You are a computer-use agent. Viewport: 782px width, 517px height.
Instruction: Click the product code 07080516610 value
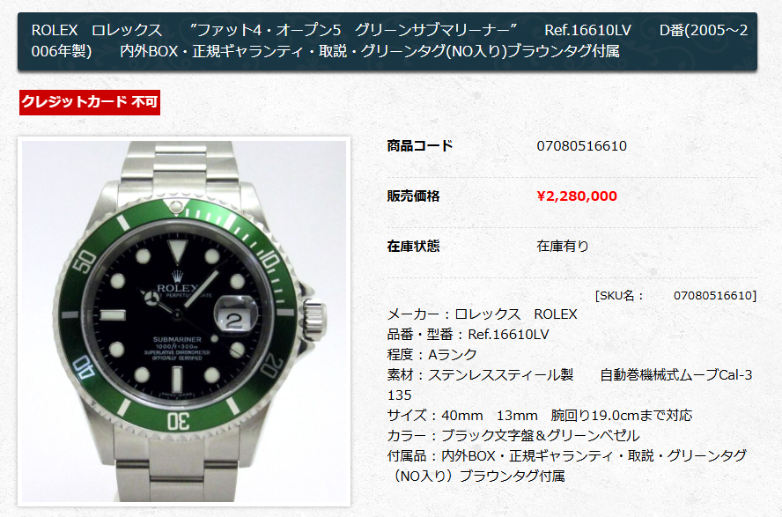(581, 146)
